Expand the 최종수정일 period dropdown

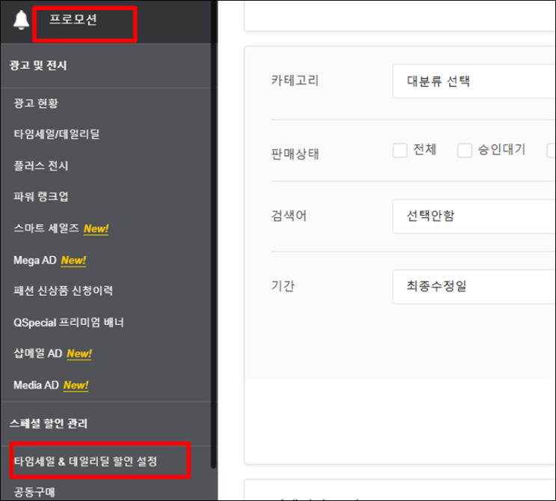pos(474,286)
